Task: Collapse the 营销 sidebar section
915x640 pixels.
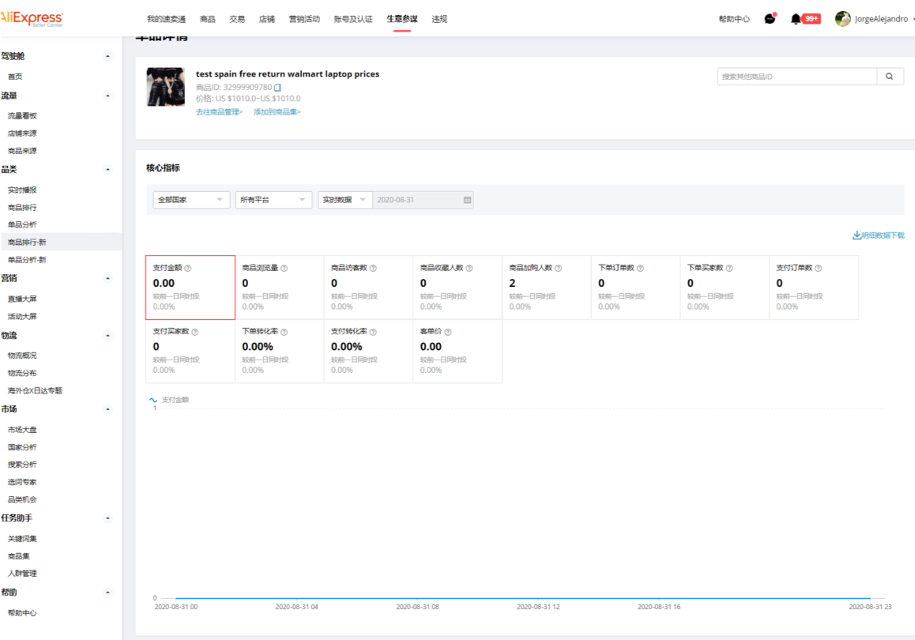Action: [108, 279]
